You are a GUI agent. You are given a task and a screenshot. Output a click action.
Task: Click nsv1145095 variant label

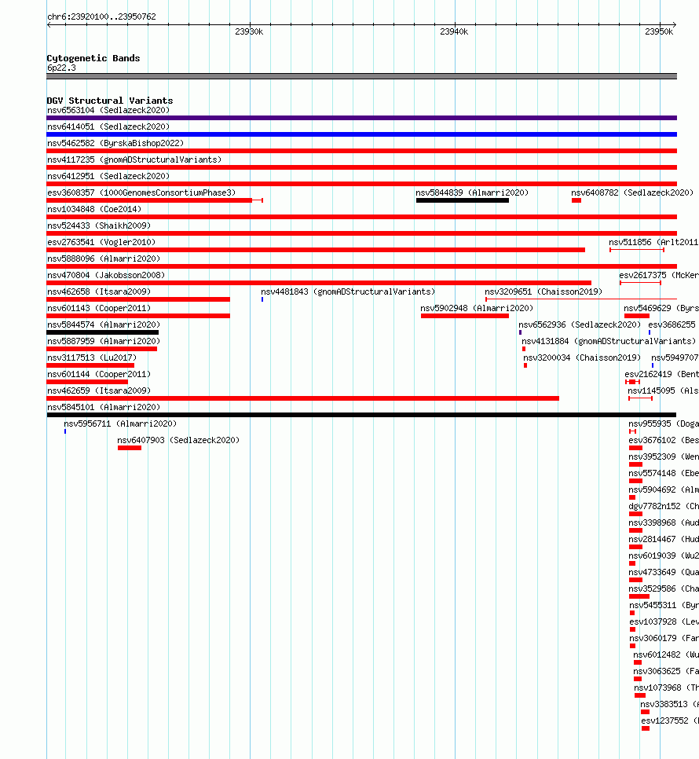click(x=663, y=390)
